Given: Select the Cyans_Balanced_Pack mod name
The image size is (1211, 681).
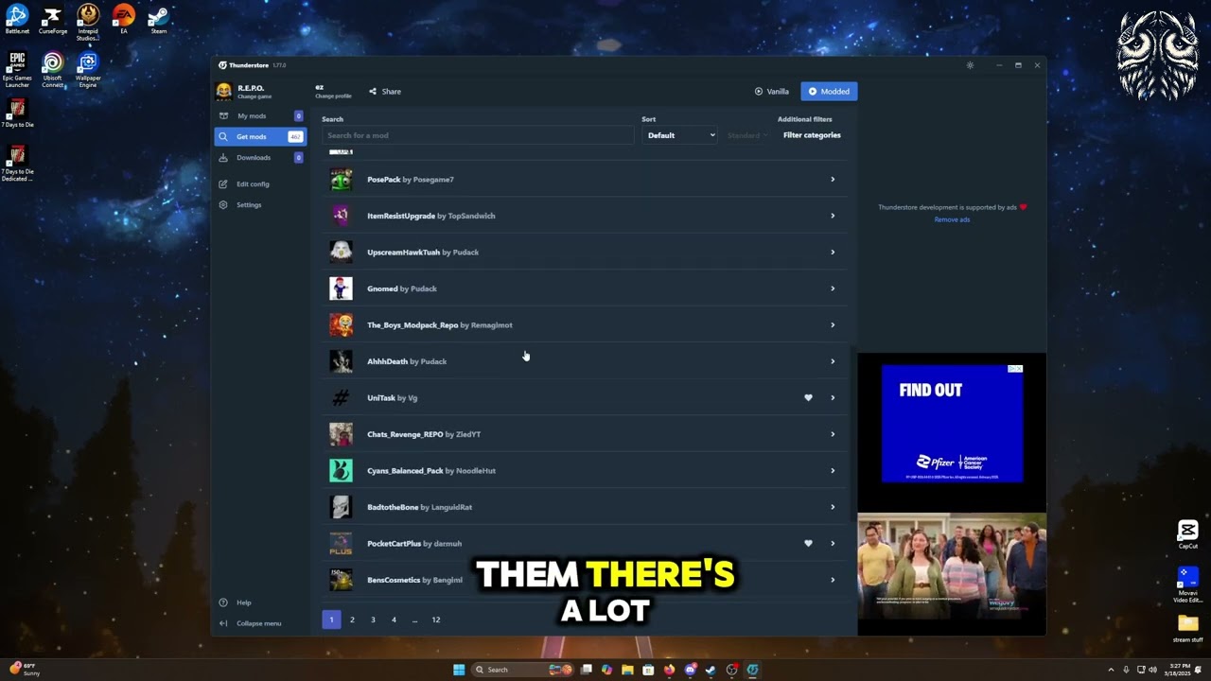Looking at the screenshot, I should point(405,471).
